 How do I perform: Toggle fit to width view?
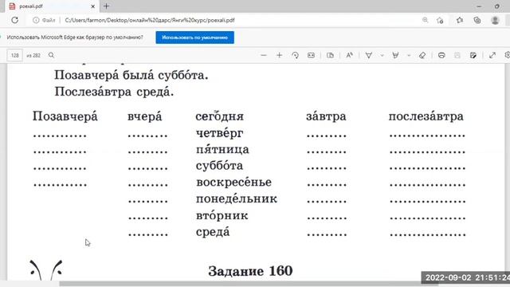click(311, 55)
